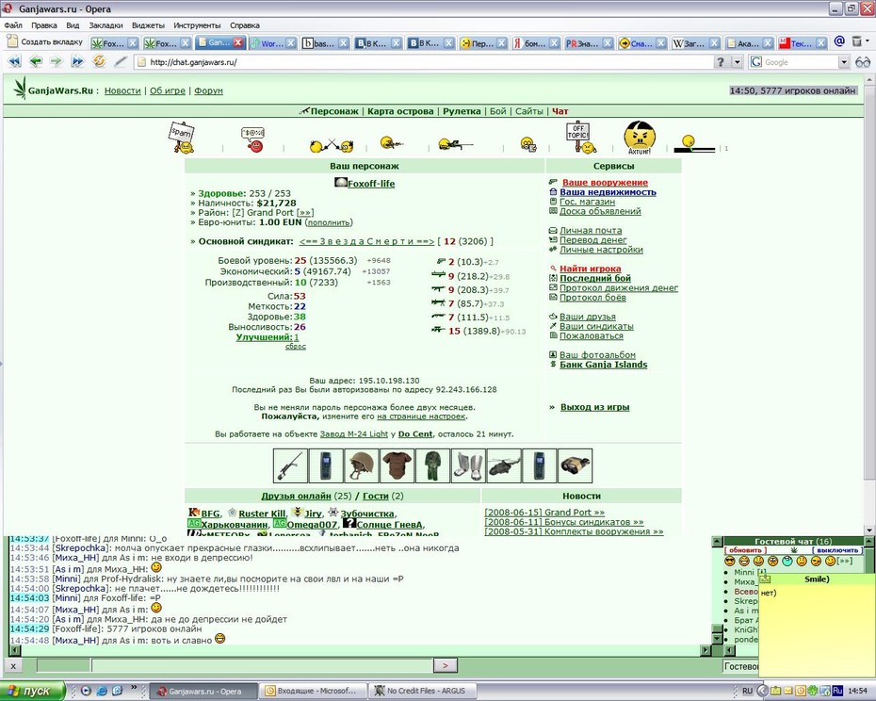Insert the sunglasses smiley in guest chat
The image size is (876, 701).
point(729,561)
